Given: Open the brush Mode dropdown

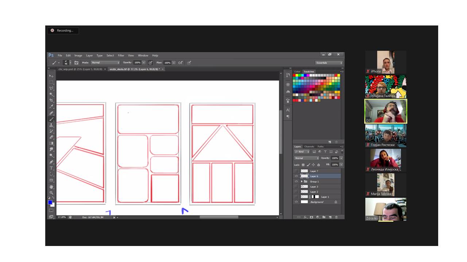Looking at the screenshot, I should point(105,63).
